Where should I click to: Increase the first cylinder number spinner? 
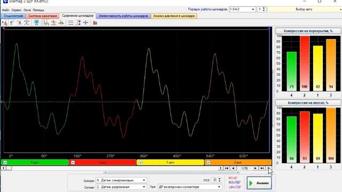tap(263, 8)
